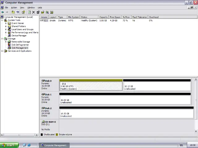
Task: Sort volumes by the Capacity column header
Action: point(103,17)
